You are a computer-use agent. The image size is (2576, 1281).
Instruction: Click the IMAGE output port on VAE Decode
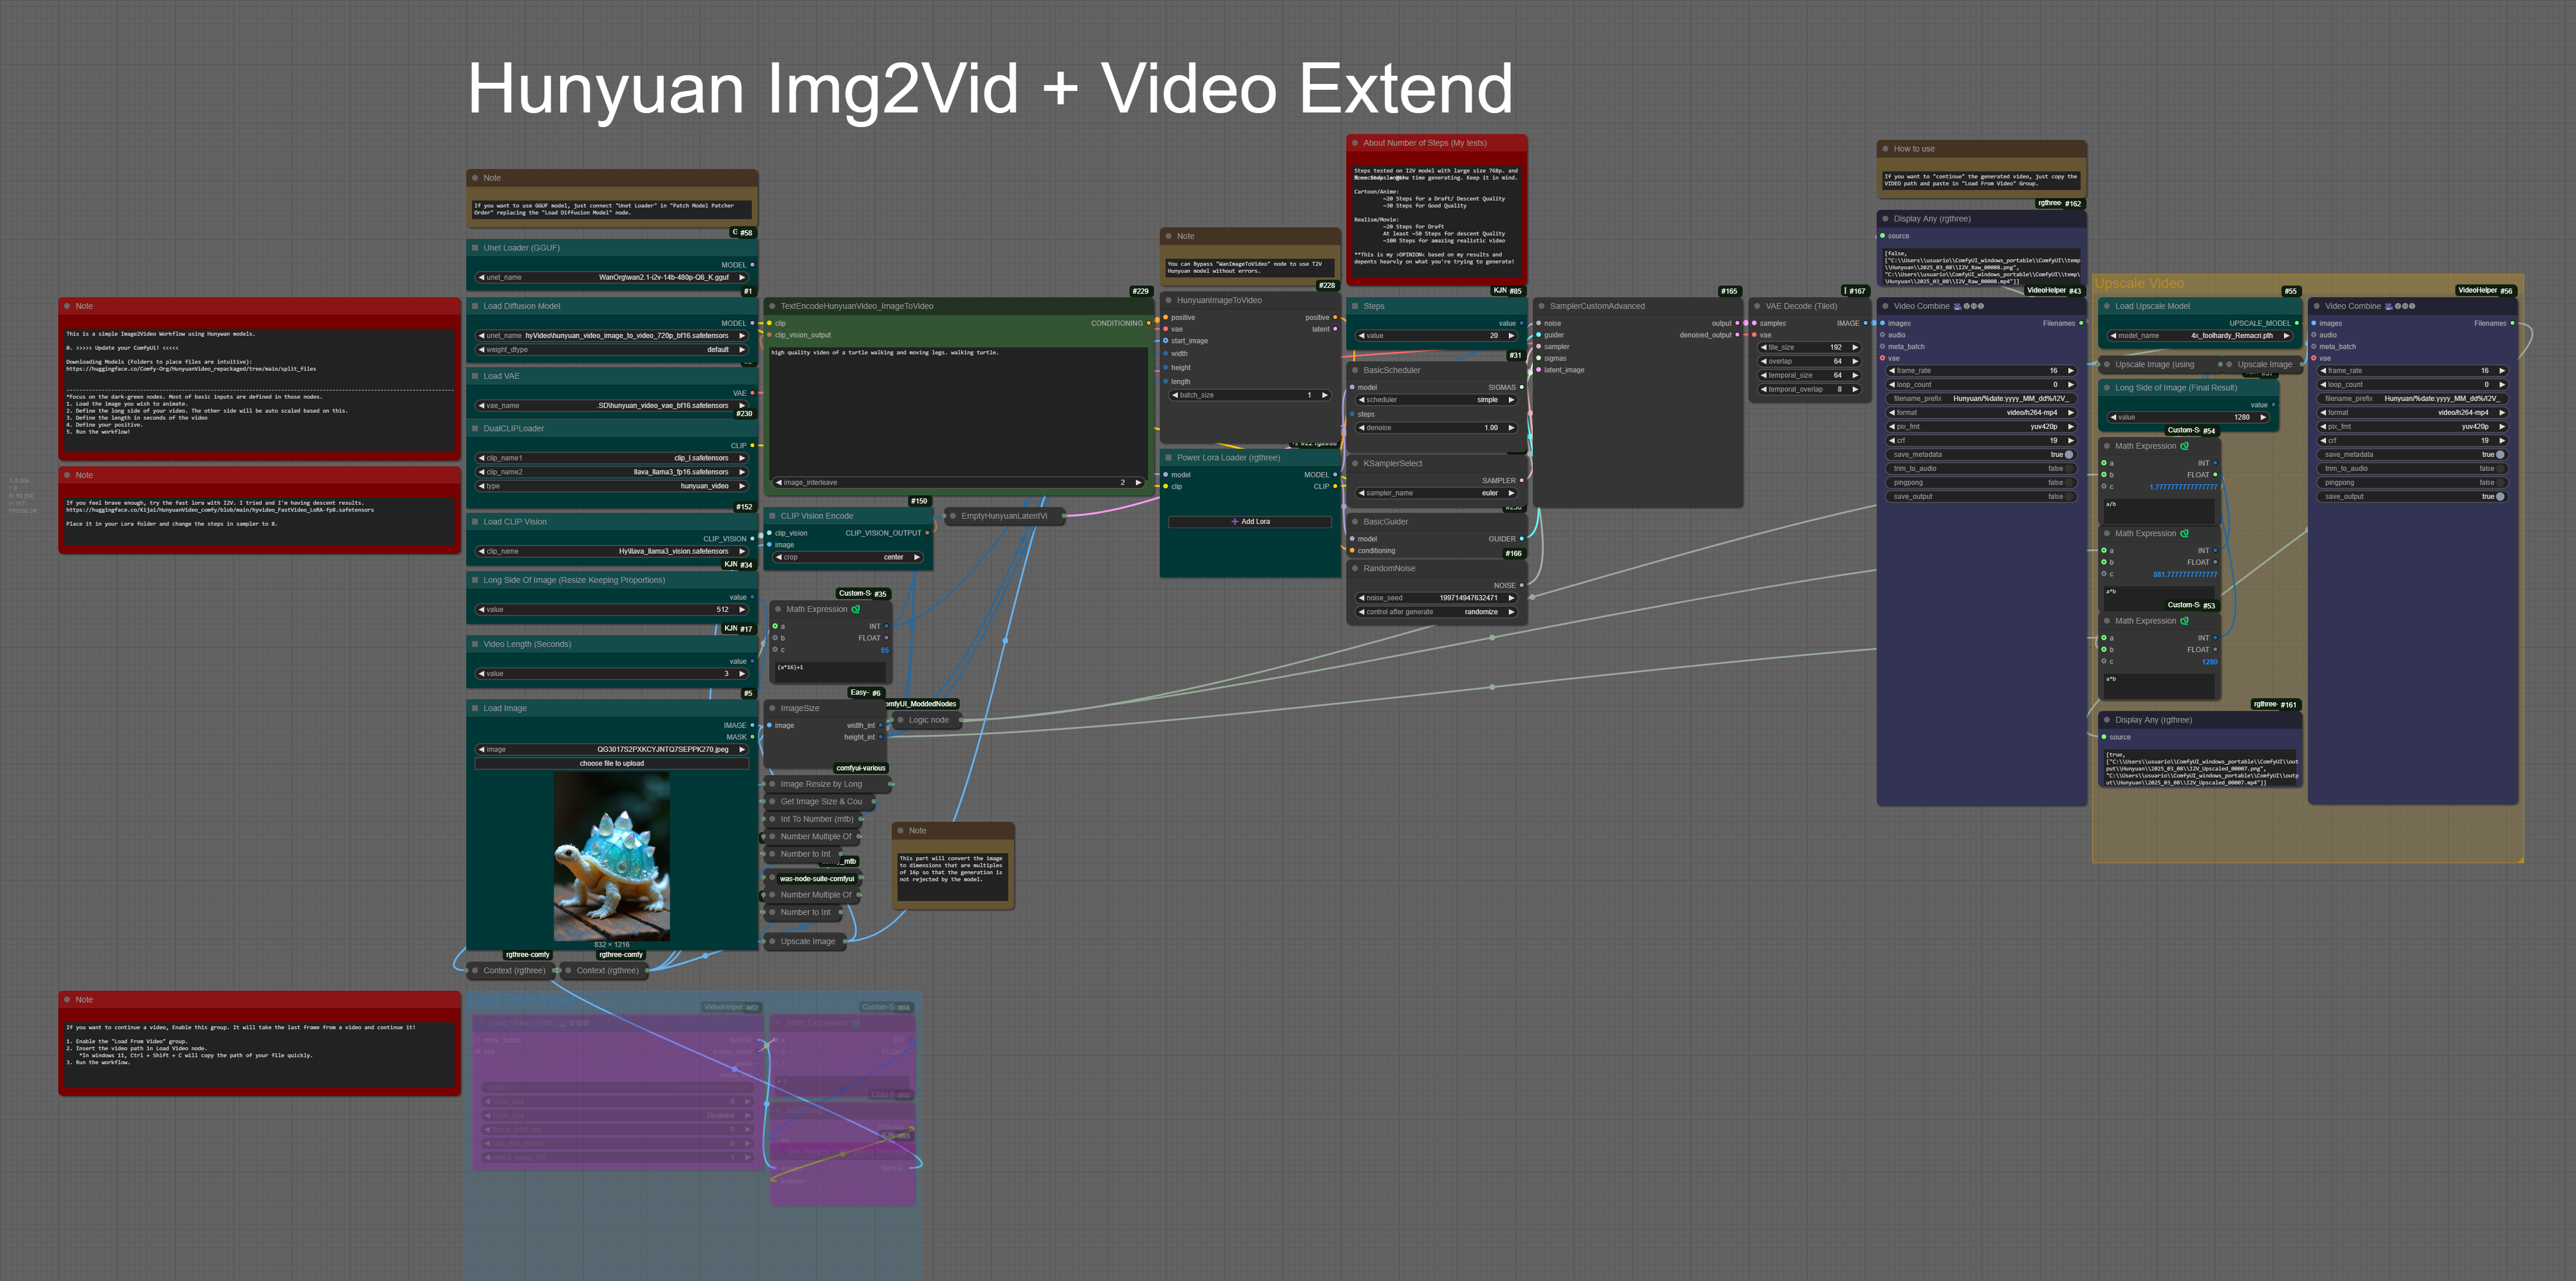pos(1865,323)
